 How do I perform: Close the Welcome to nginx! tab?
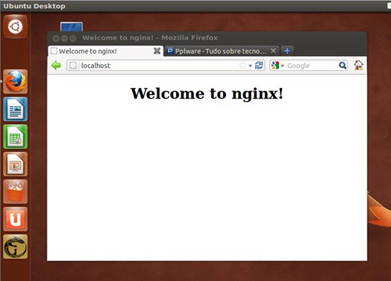tap(157, 51)
